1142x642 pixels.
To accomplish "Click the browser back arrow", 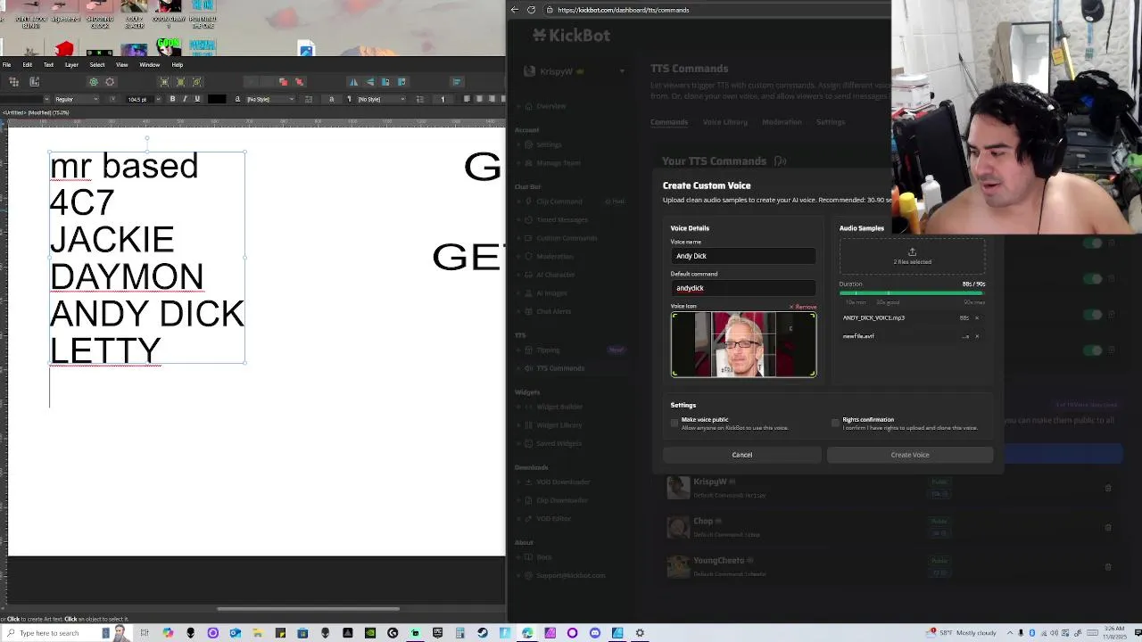I will point(515,10).
